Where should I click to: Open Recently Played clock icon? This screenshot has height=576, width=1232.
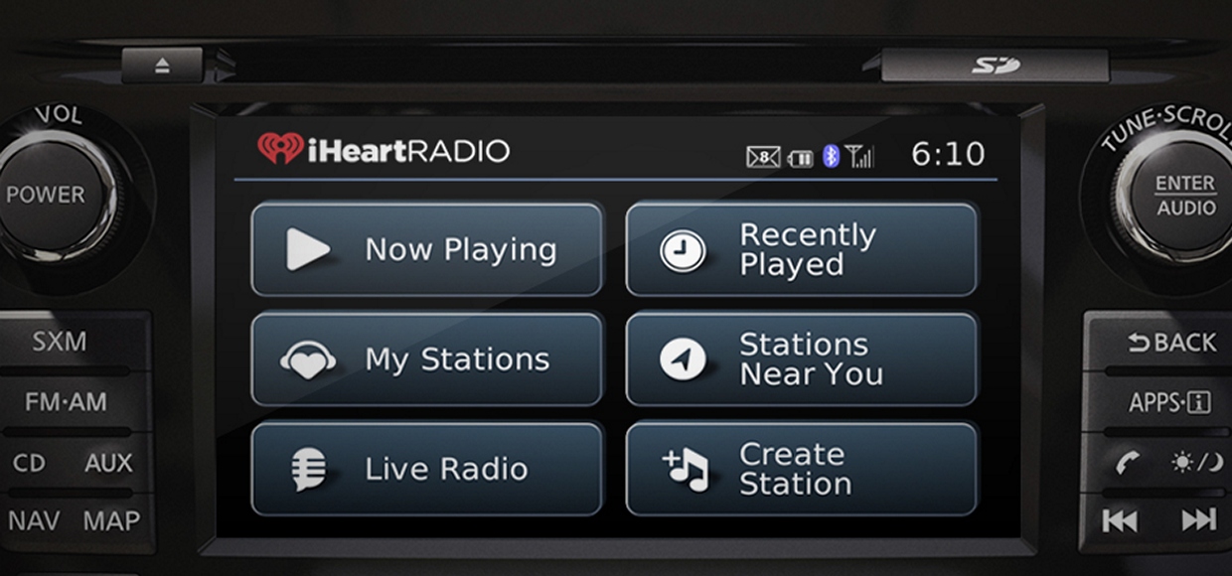coord(683,250)
